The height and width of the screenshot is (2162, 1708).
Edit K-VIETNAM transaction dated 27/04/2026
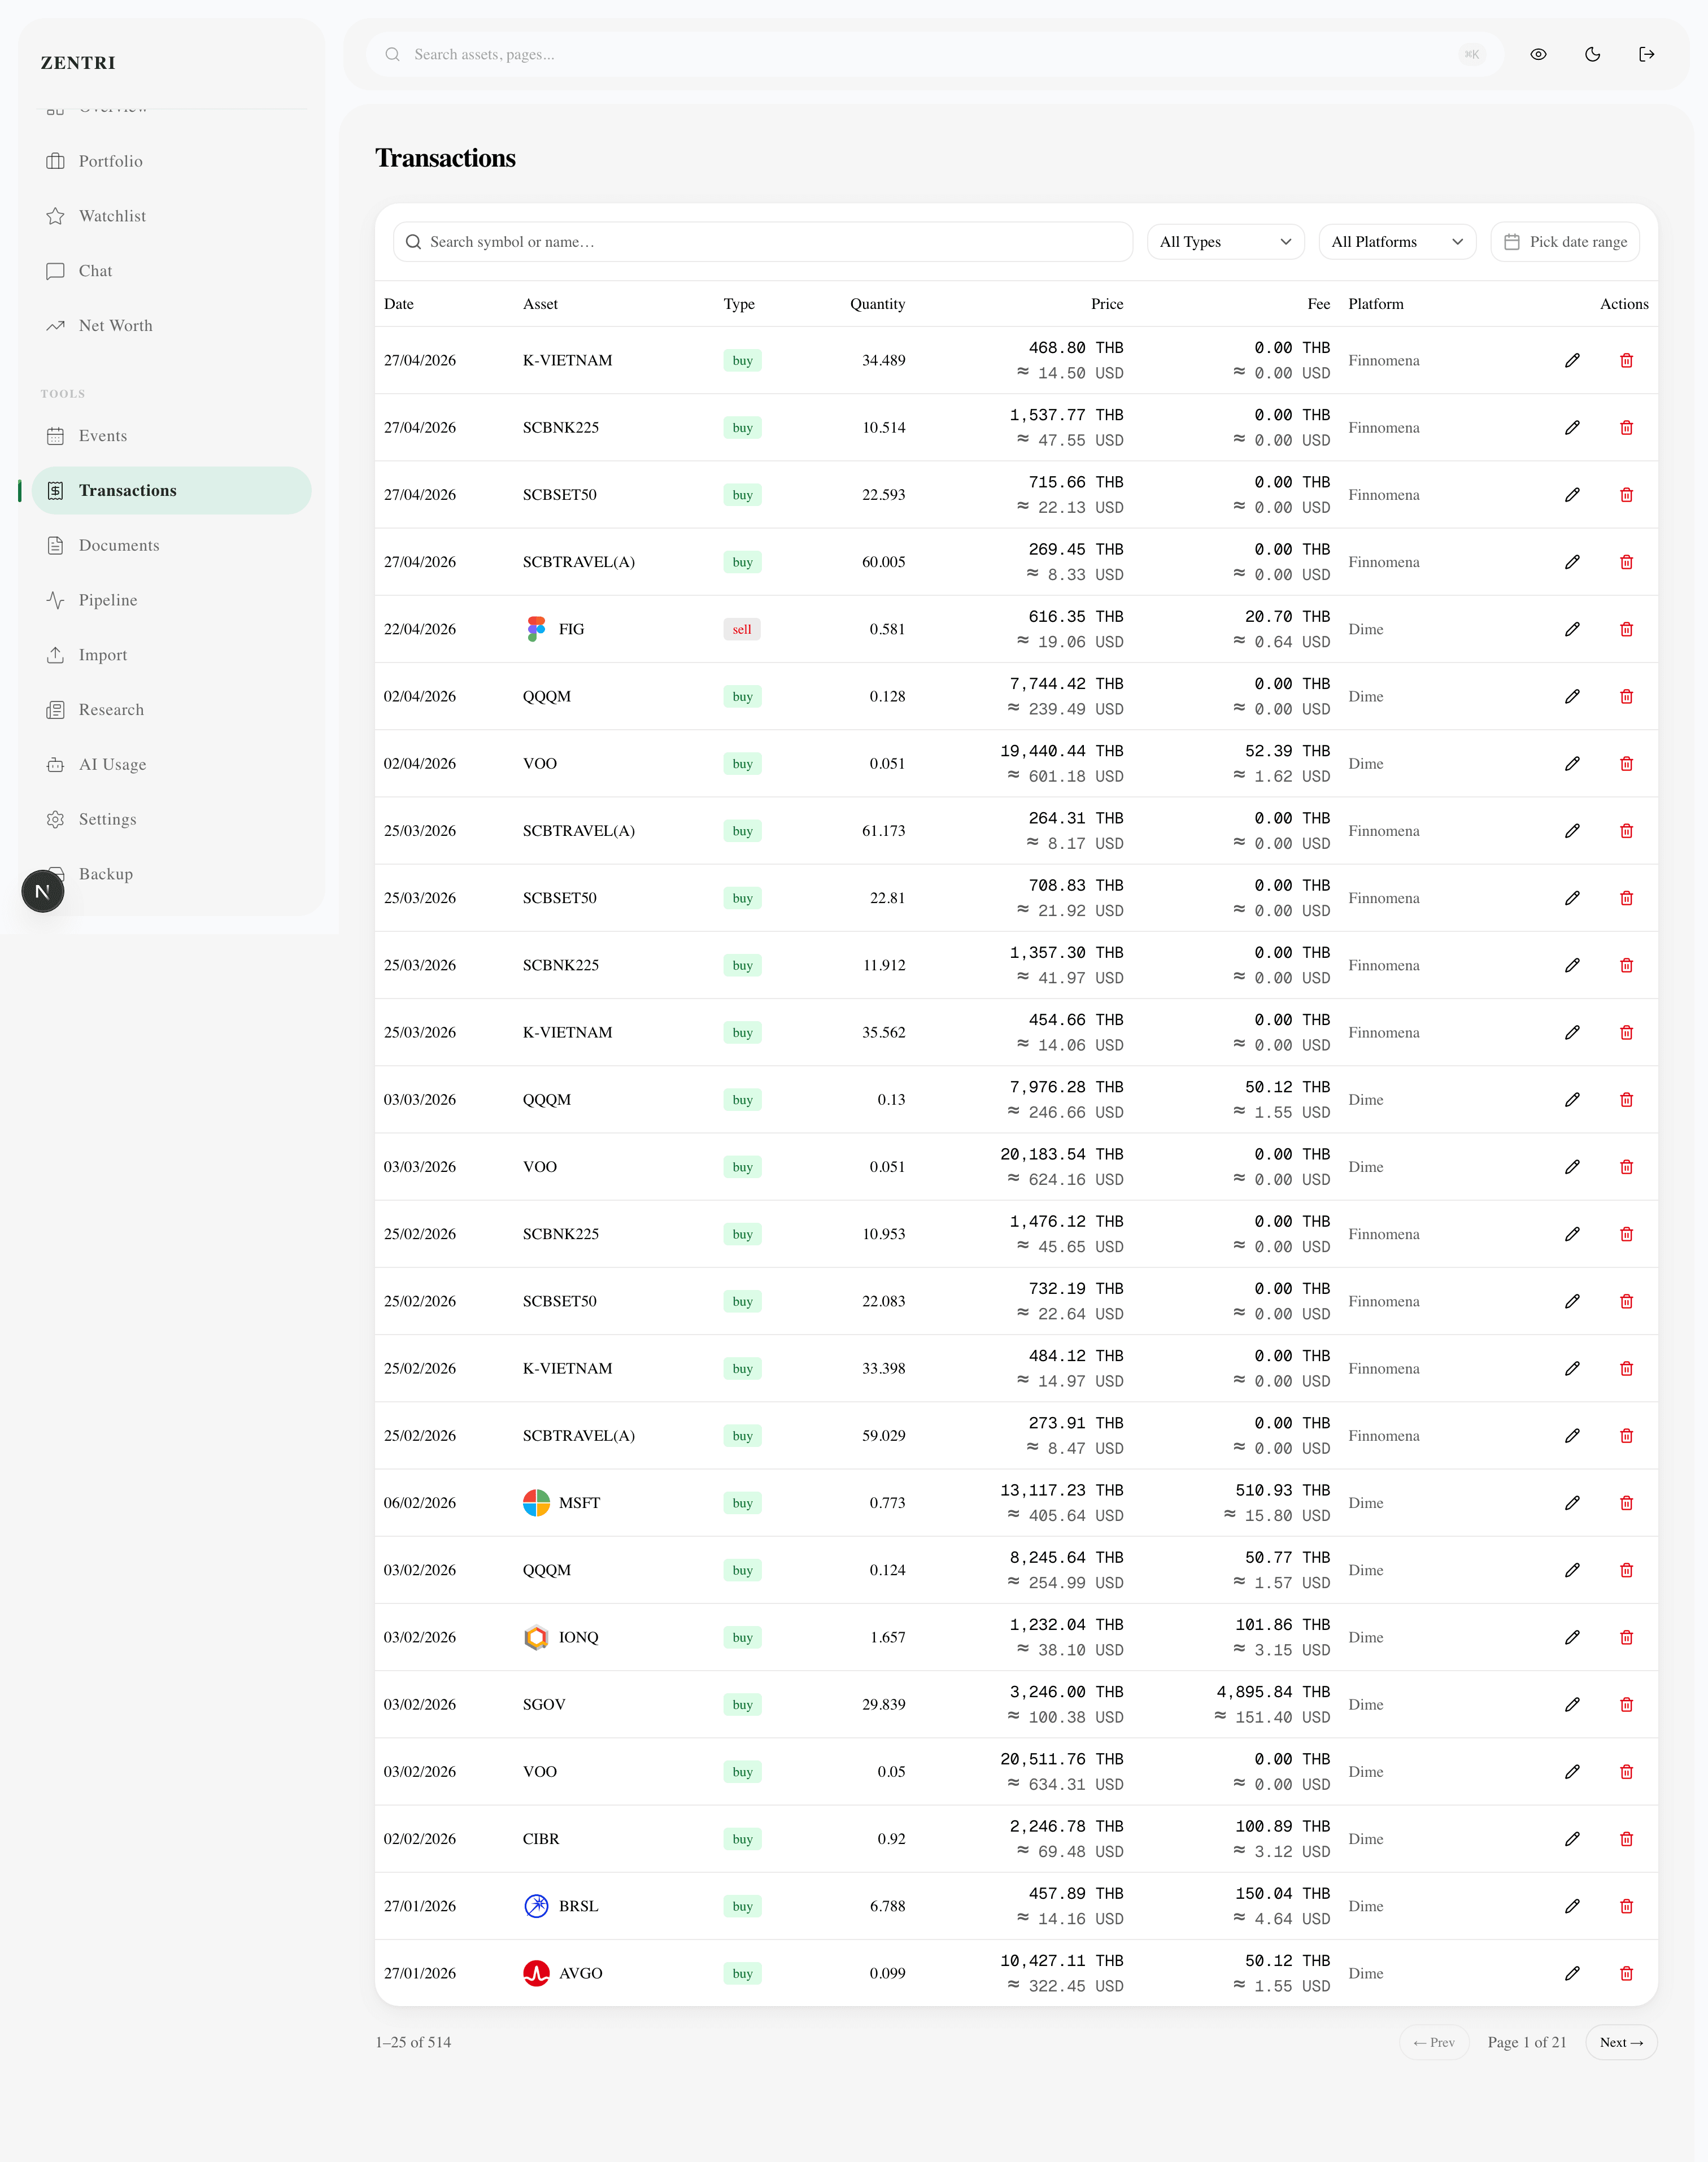(1572, 360)
